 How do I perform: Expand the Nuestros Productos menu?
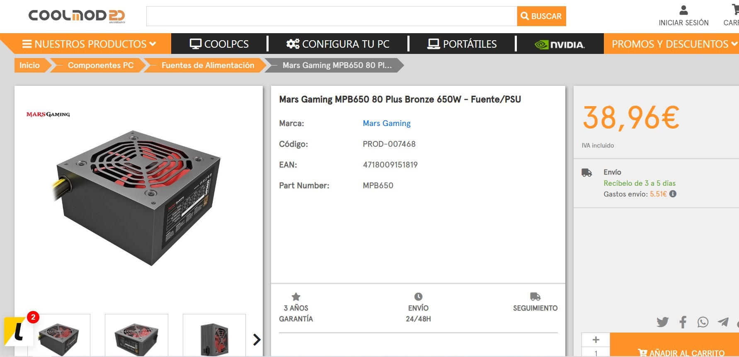click(89, 44)
